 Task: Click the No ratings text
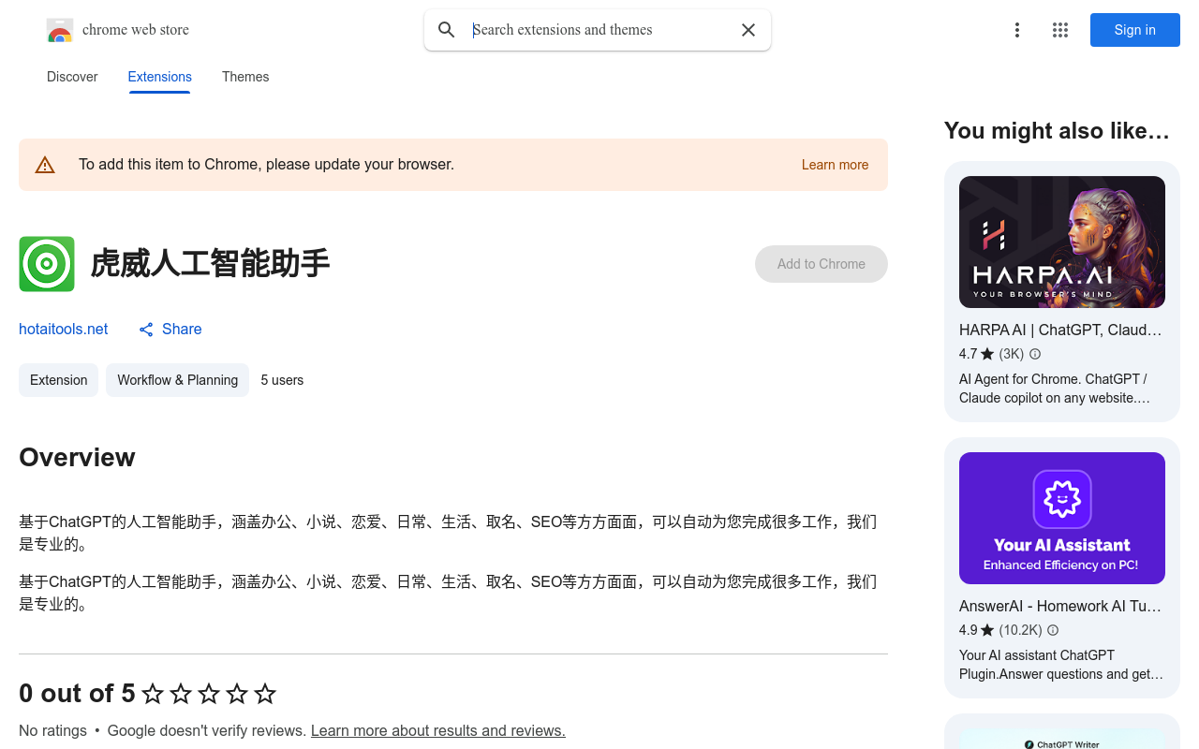52,730
